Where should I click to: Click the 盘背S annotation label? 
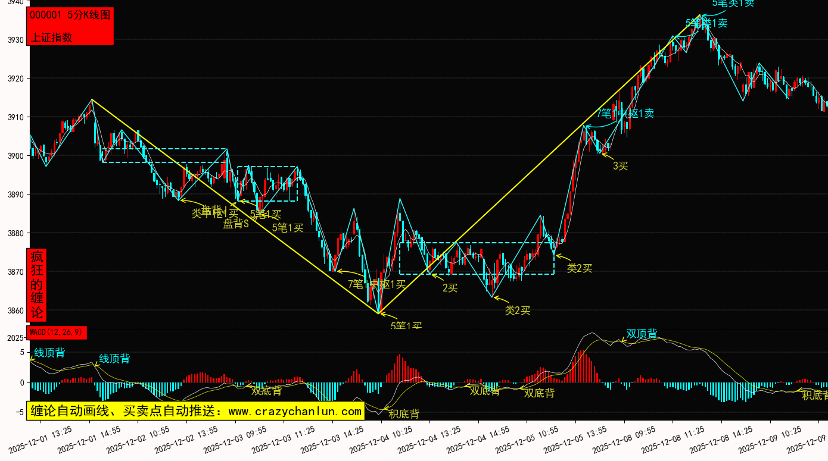(236, 224)
